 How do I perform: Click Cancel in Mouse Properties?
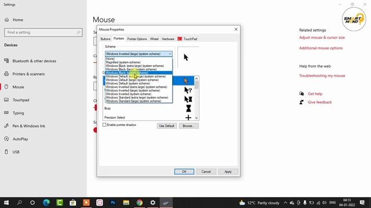tap(206, 172)
